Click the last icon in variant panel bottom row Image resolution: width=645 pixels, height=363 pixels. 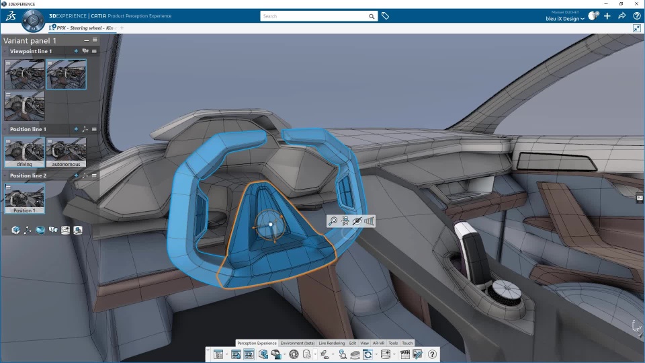78,230
